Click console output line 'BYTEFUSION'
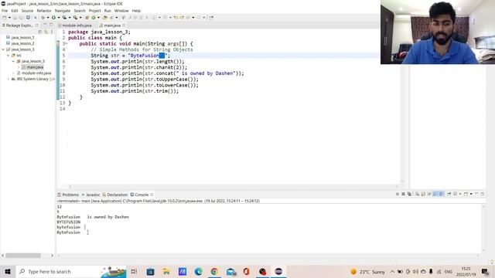This screenshot has height=278, width=495. click(69, 222)
